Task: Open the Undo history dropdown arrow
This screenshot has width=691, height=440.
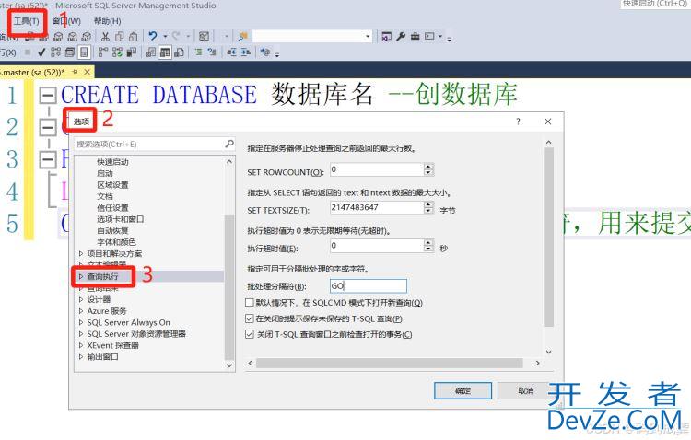Action: 165,37
